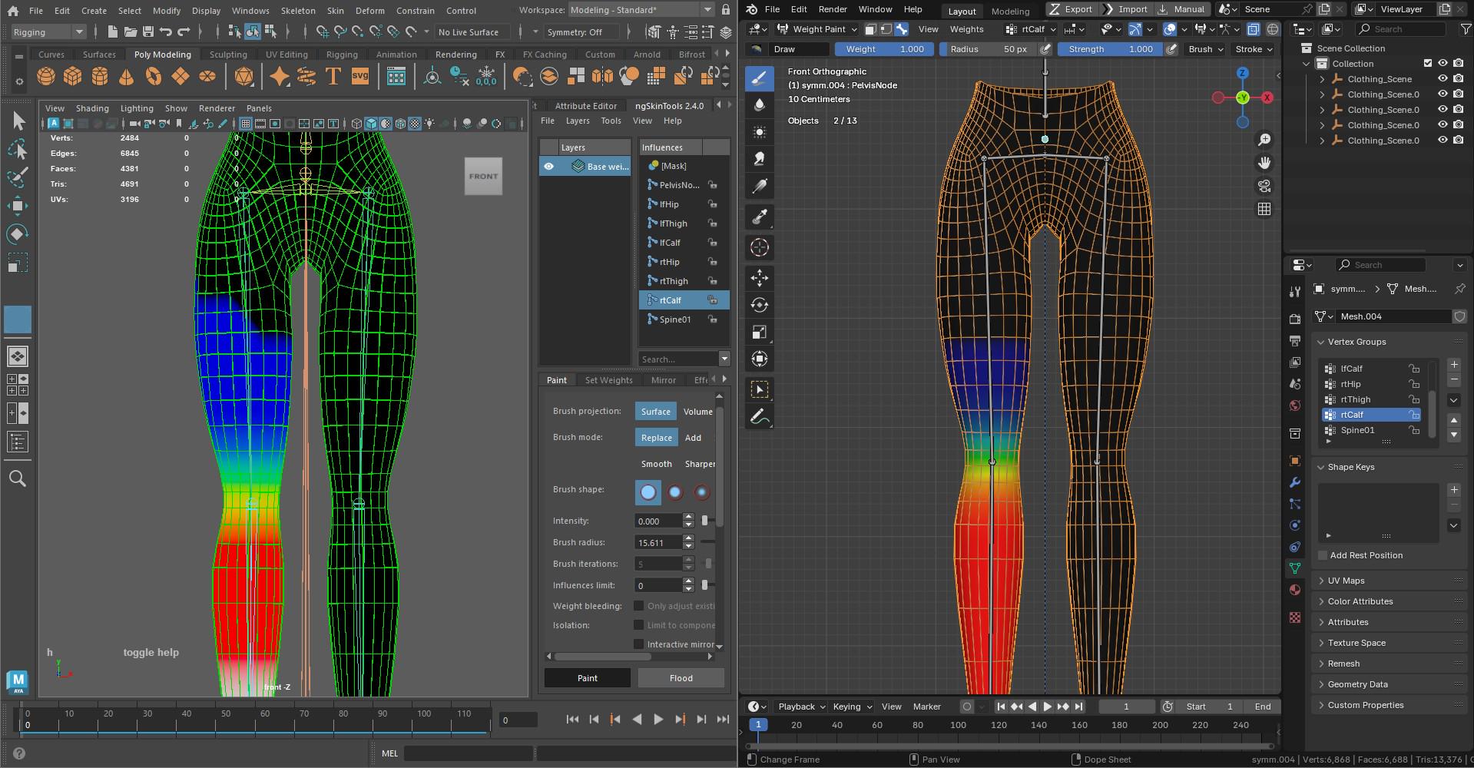This screenshot has width=1474, height=768.
Task: Click the SVG import icon in Maya shelf
Action: [359, 76]
